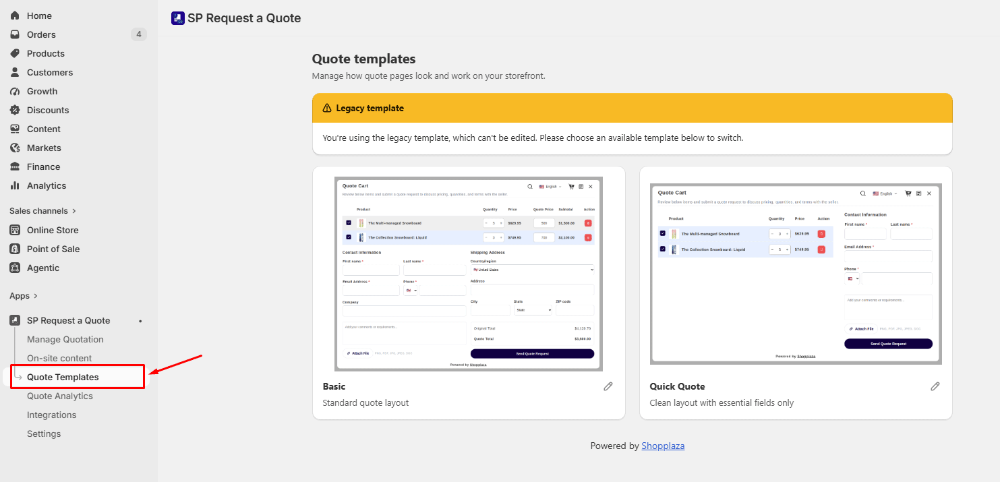This screenshot has height=482, width=1000.
Task: Click 'Clean layout with essential fields only' text
Action: (x=722, y=402)
